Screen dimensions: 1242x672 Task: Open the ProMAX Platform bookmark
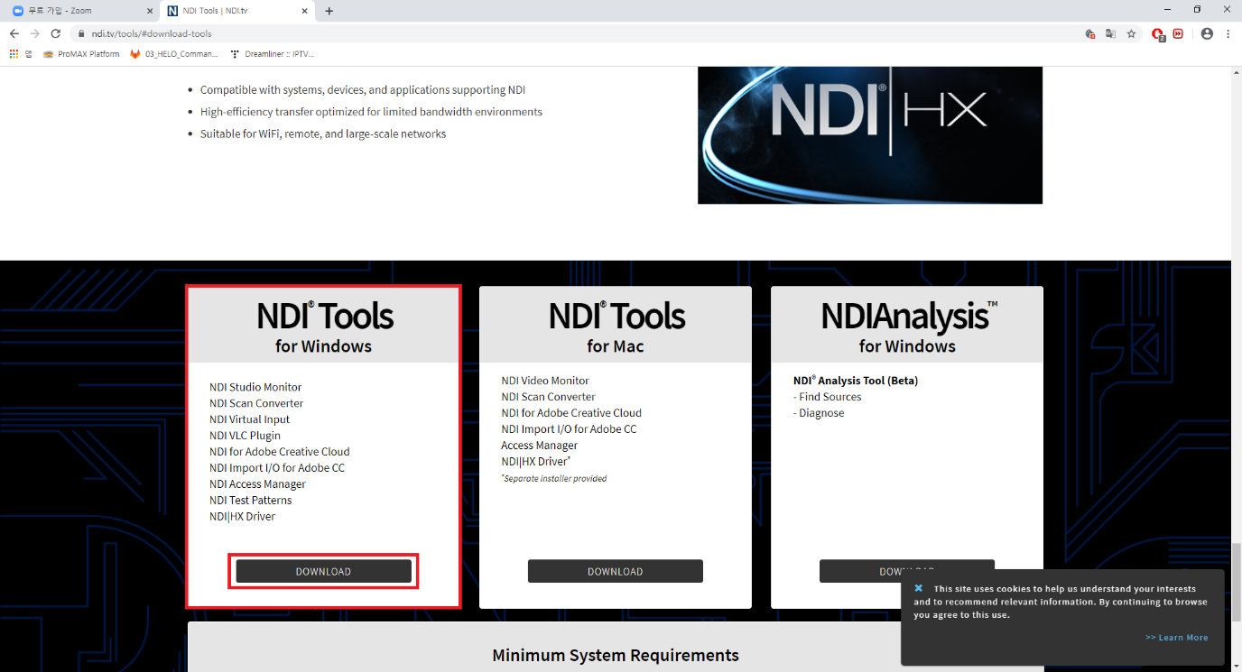pyautogui.click(x=81, y=54)
